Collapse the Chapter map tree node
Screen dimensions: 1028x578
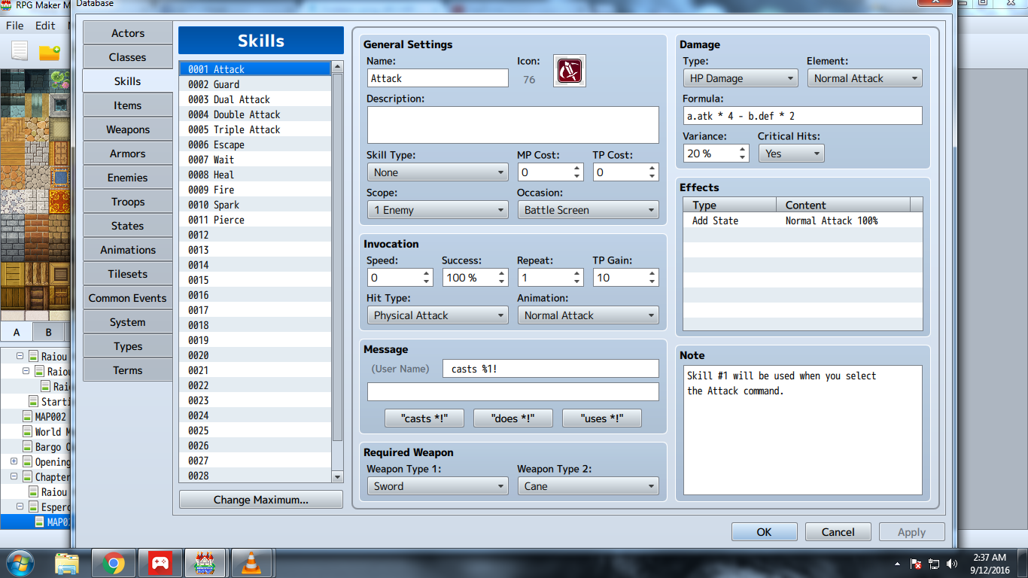(x=14, y=477)
